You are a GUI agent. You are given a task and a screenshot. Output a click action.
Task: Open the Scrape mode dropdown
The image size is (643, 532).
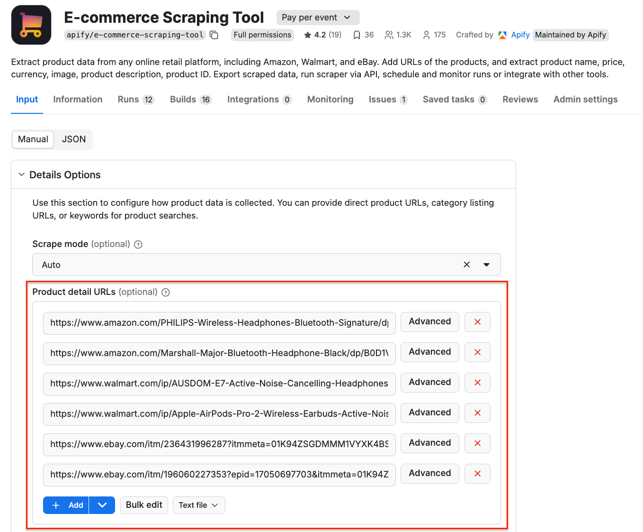point(487,265)
